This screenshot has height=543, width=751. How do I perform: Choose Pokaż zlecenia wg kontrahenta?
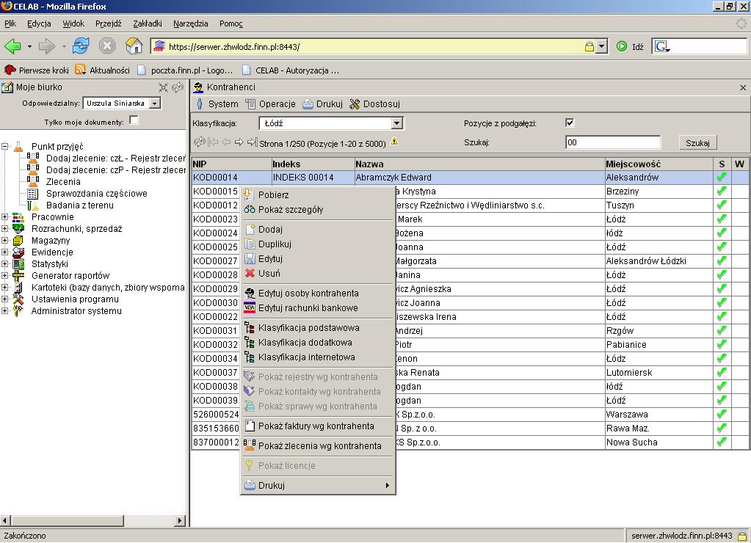[317, 446]
